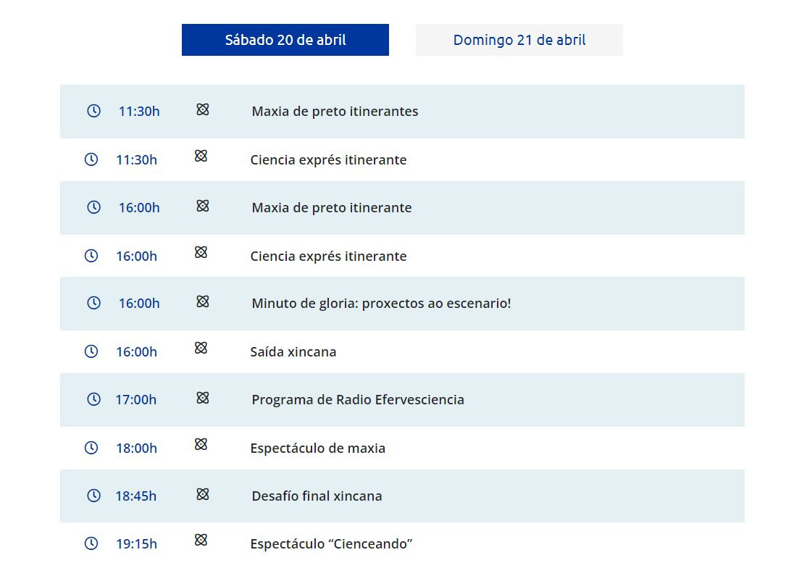Click atom icon for Desafío final xincana
This screenshot has width=807, height=584.
[x=203, y=494]
